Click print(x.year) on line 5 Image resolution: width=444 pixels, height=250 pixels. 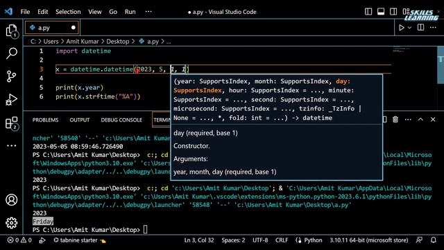[x=80, y=87]
